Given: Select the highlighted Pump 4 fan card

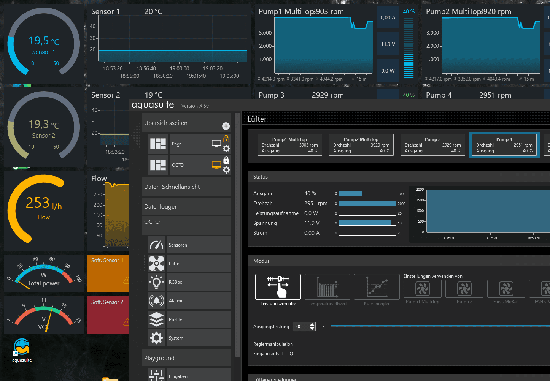Looking at the screenshot, I should click(x=504, y=145).
